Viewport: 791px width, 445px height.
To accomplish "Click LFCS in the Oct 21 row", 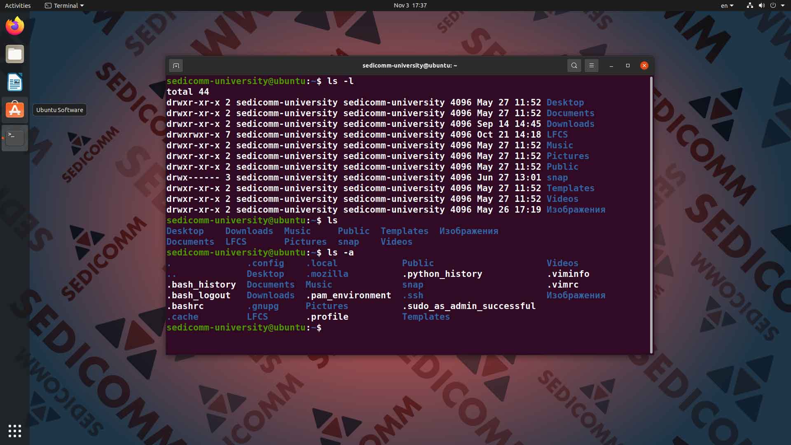I will [x=557, y=135].
